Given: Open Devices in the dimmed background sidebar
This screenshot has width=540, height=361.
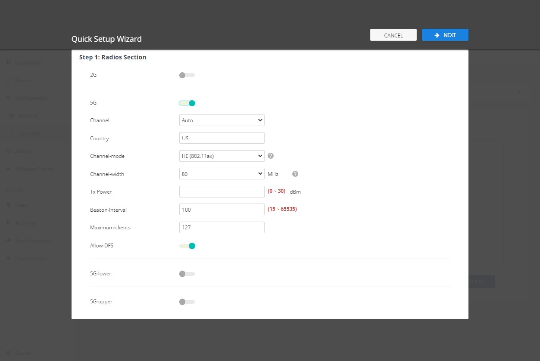Looking at the screenshot, I should [24, 80].
